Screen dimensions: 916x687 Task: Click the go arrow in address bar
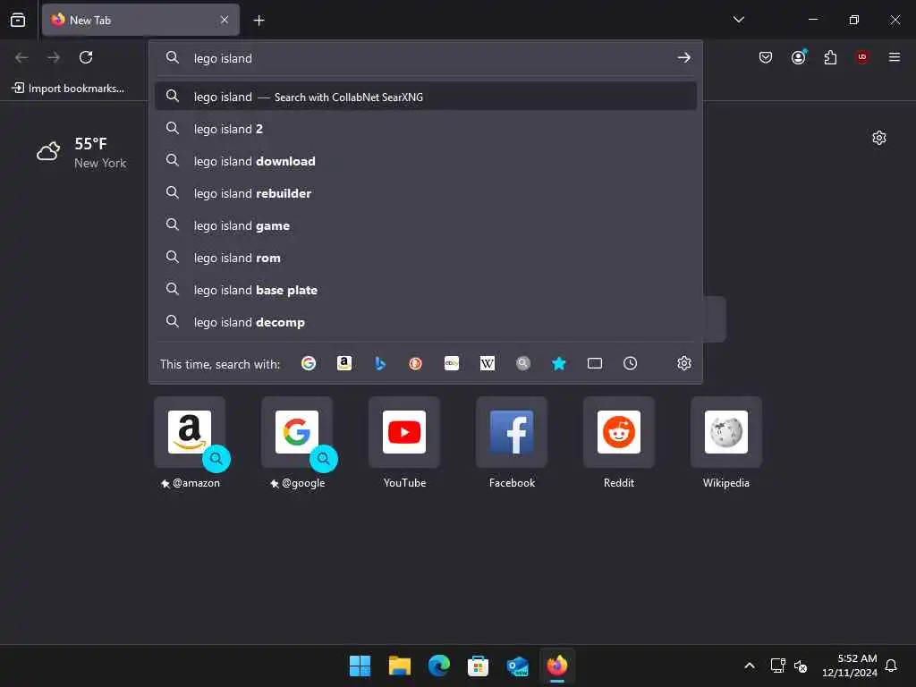(x=684, y=58)
